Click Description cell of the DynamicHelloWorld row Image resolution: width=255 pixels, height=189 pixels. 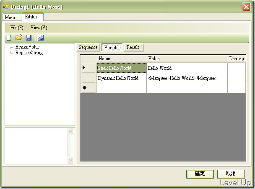point(237,78)
